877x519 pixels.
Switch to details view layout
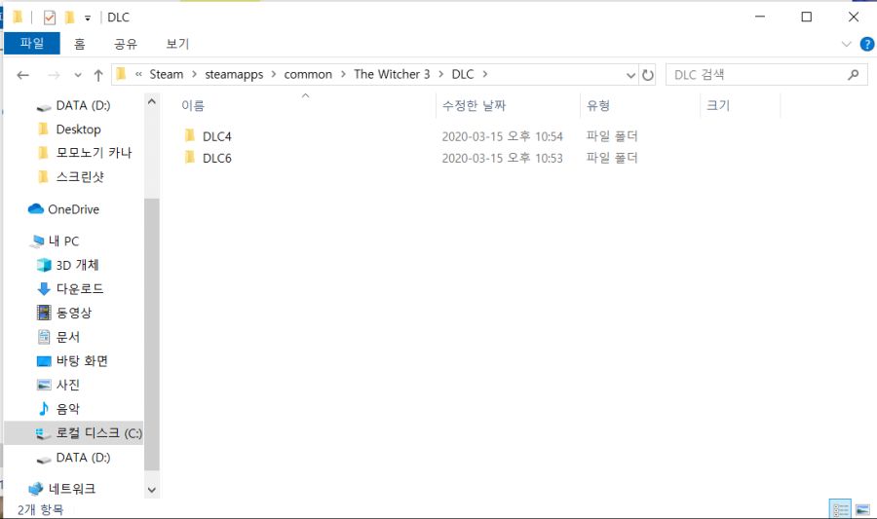pyautogui.click(x=840, y=509)
